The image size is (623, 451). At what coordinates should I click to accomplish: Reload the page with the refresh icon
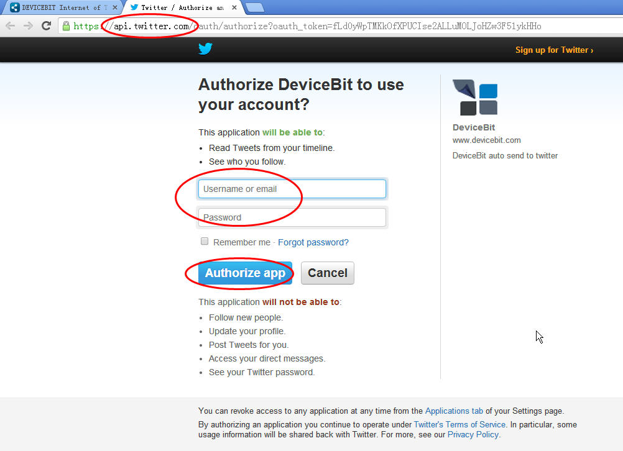point(46,26)
